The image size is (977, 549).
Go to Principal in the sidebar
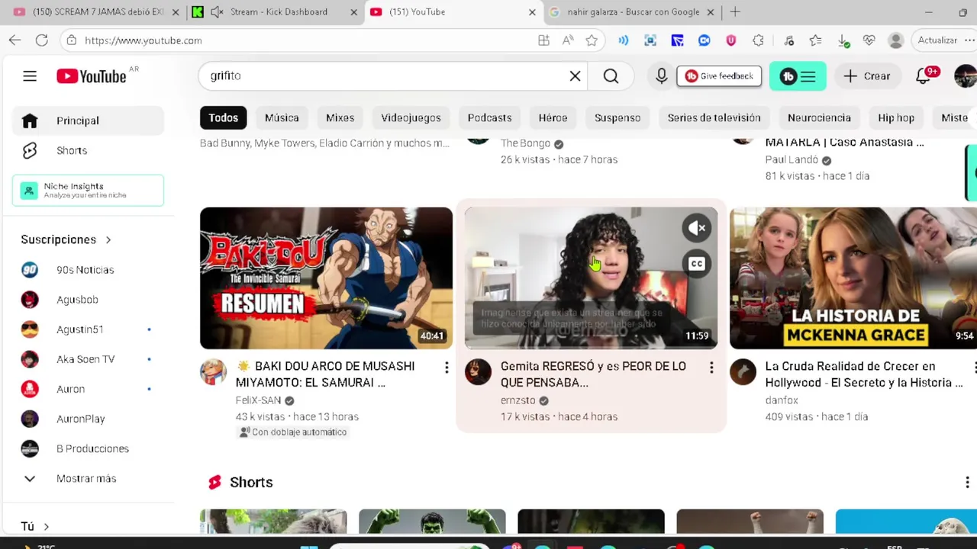pyautogui.click(x=88, y=120)
